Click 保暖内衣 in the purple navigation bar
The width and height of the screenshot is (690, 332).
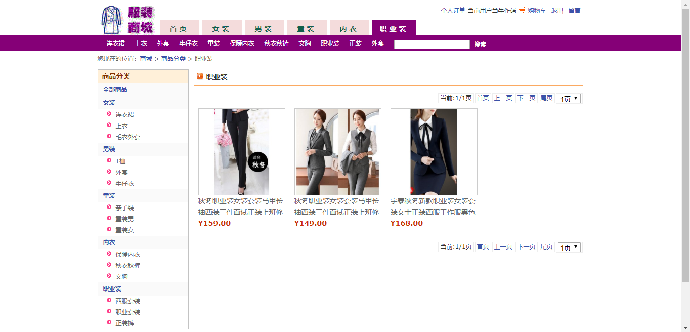coord(242,44)
